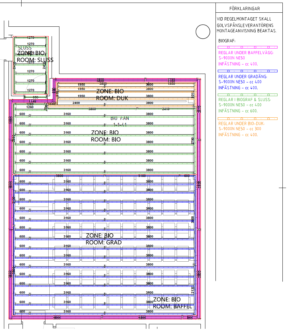287x334 pixels.
Task: Select 'REGLAR I BIOGRAF & SLUSS:' legend entry
Action: (245, 99)
